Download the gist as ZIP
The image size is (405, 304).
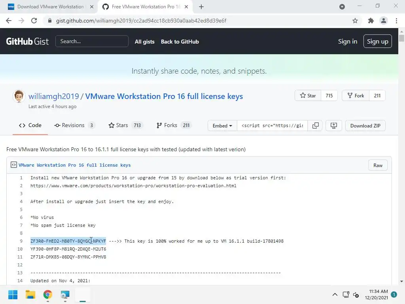click(365, 125)
